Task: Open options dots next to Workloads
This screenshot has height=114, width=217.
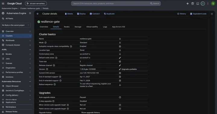Action: pyautogui.click(x=30, y=40)
